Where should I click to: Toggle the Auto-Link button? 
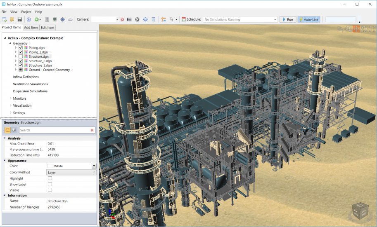[x=308, y=19]
